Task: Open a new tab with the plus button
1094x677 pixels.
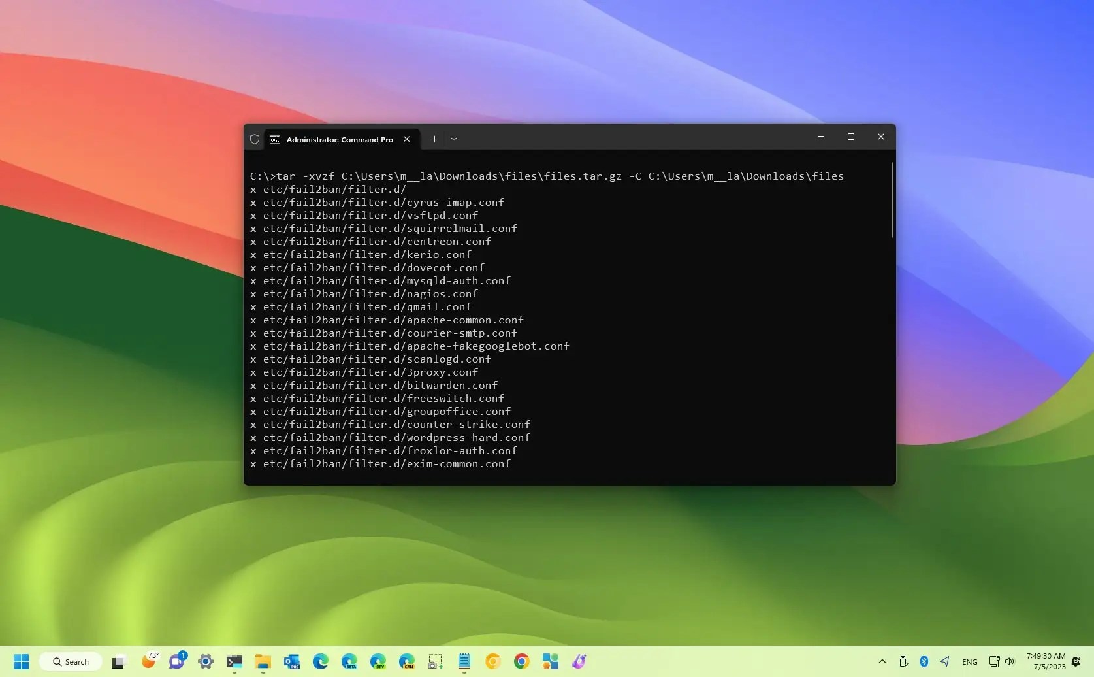Action: [x=434, y=139]
